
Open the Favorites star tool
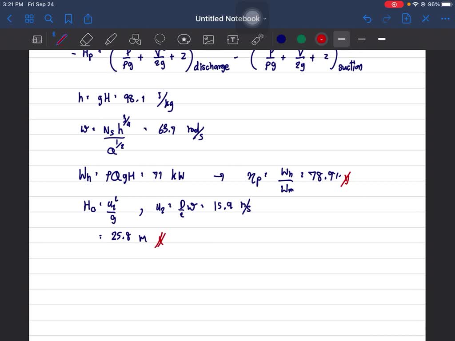tap(184, 39)
